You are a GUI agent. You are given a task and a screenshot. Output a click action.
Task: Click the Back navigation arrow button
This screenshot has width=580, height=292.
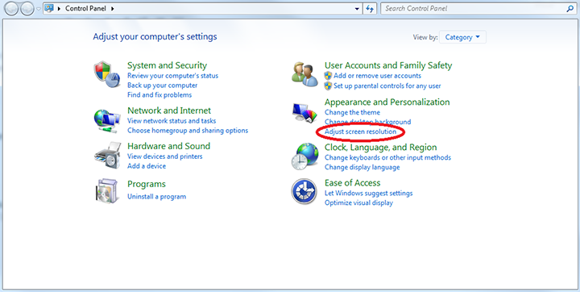coord(12,9)
